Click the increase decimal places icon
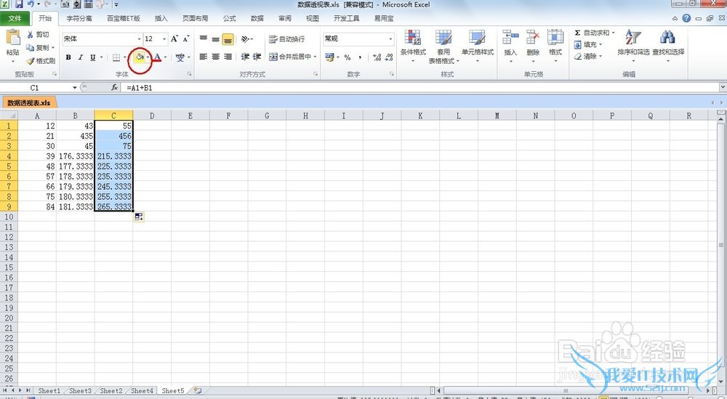The image size is (727, 399). pyautogui.click(x=377, y=57)
